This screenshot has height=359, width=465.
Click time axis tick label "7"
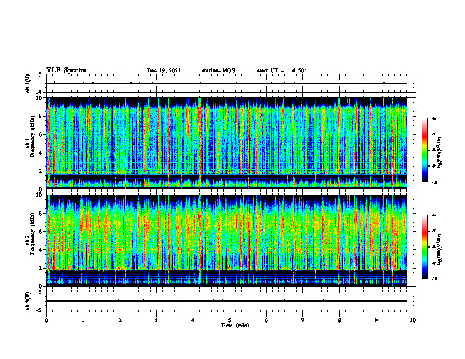[303, 320]
